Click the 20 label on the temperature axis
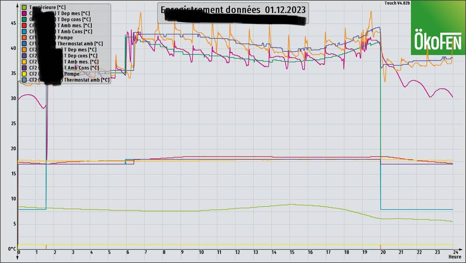The image size is (466, 263). point(13,149)
